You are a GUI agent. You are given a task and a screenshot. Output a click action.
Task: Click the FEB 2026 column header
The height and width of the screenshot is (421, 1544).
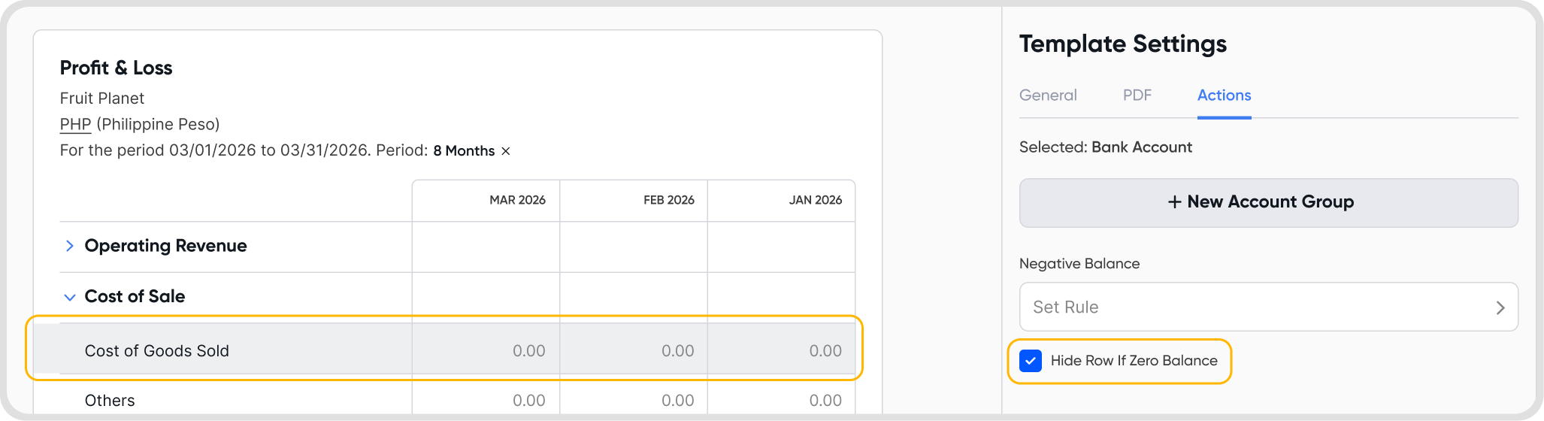click(668, 200)
